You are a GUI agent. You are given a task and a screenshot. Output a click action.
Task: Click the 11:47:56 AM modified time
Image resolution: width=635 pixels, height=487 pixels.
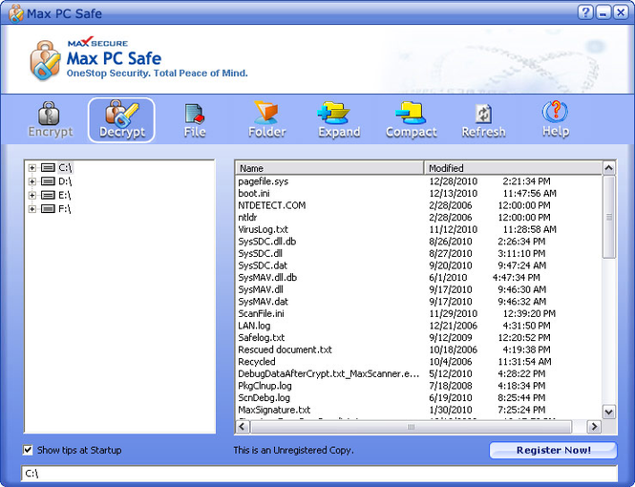click(529, 193)
